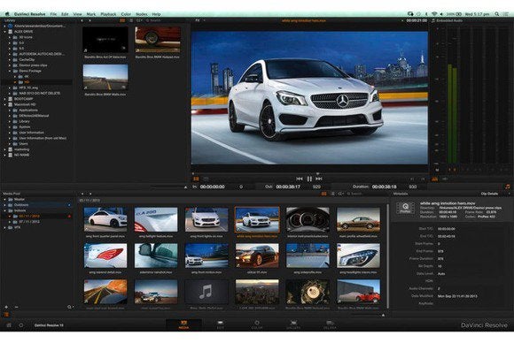Viewport: 514px width, 343px height.
Task: Go back in Library browser navigation
Action: (x=82, y=20)
